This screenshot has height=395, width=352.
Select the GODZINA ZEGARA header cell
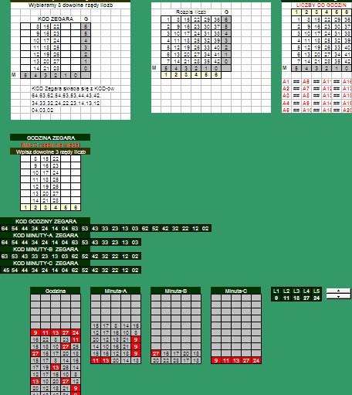click(x=50, y=138)
